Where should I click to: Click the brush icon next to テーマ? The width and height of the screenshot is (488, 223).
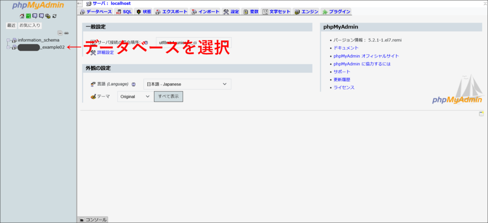pyautogui.click(x=93, y=97)
